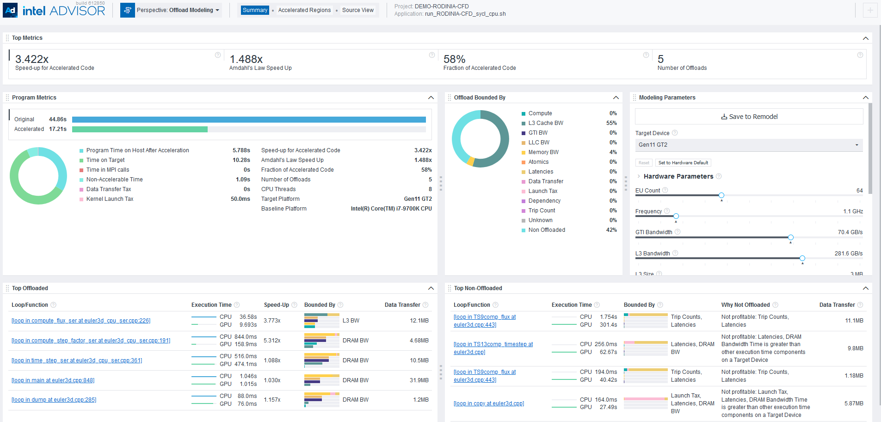This screenshot has width=881, height=422.
Task: Collapse the Offload Bounded By panel
Action: point(616,98)
